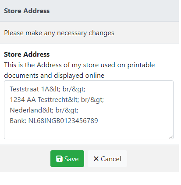Place cursor in the Teststraat 1A line
181x185 pixels.
pos(47,89)
